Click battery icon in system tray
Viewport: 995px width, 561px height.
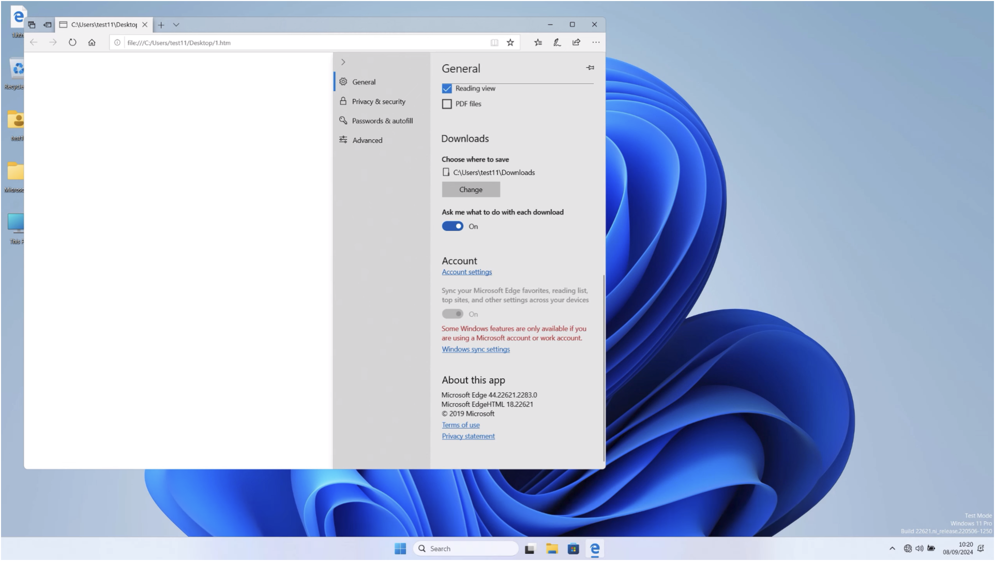(x=931, y=549)
